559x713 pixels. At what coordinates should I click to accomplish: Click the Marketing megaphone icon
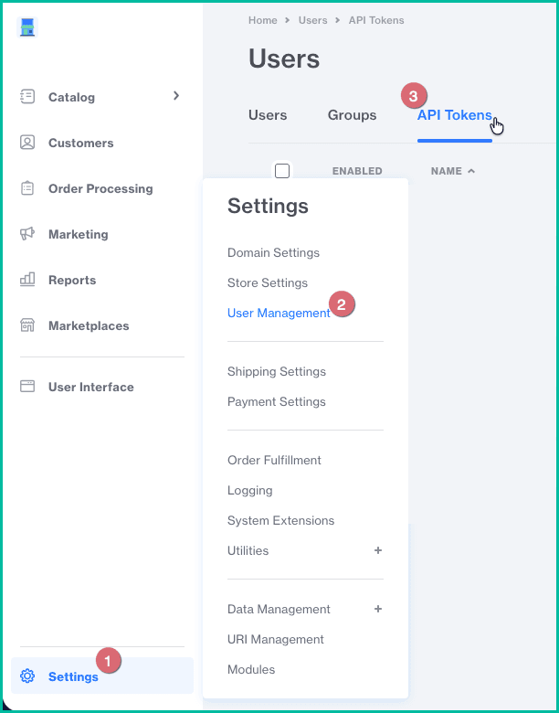pos(27,234)
